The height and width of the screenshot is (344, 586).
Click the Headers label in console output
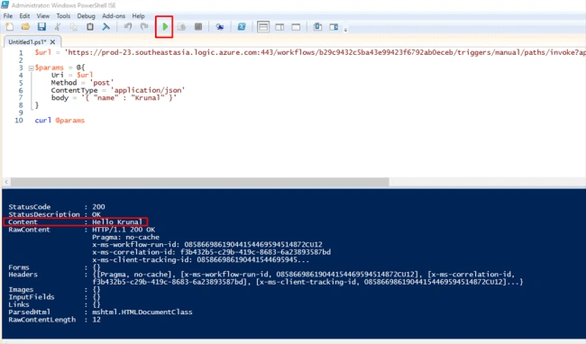point(23,275)
